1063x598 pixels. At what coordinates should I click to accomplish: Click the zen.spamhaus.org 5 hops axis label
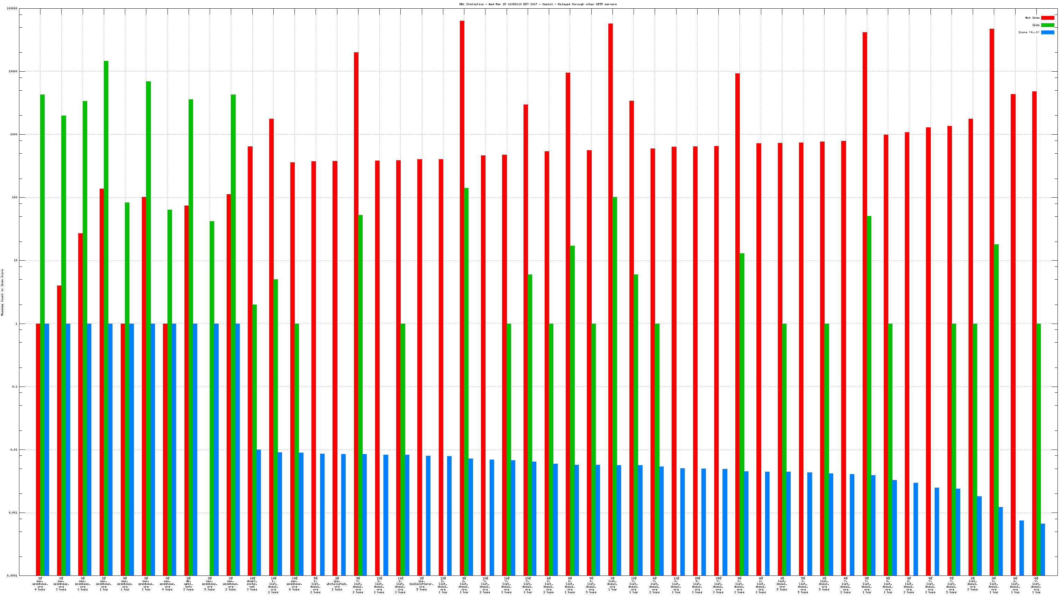coord(210,584)
